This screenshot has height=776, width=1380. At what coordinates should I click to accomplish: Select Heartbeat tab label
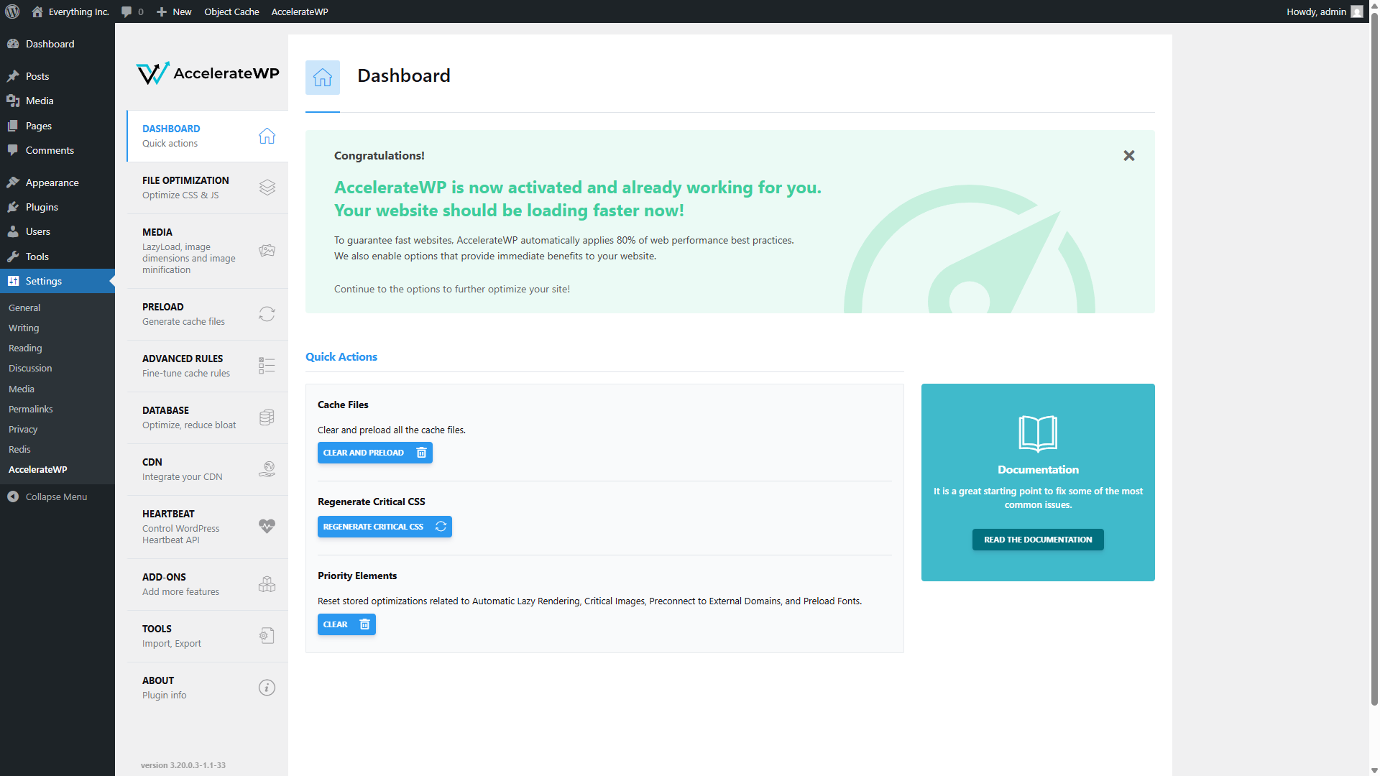click(168, 514)
